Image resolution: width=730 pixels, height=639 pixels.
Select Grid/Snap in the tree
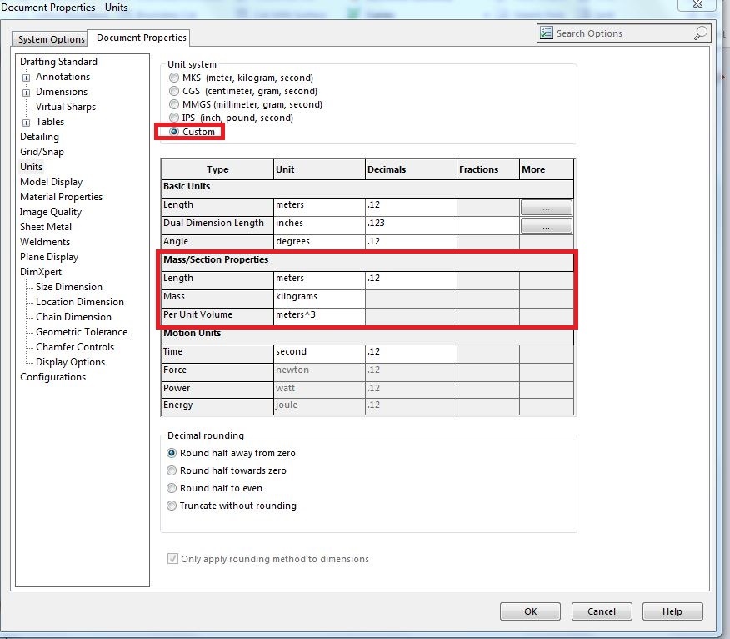point(42,152)
